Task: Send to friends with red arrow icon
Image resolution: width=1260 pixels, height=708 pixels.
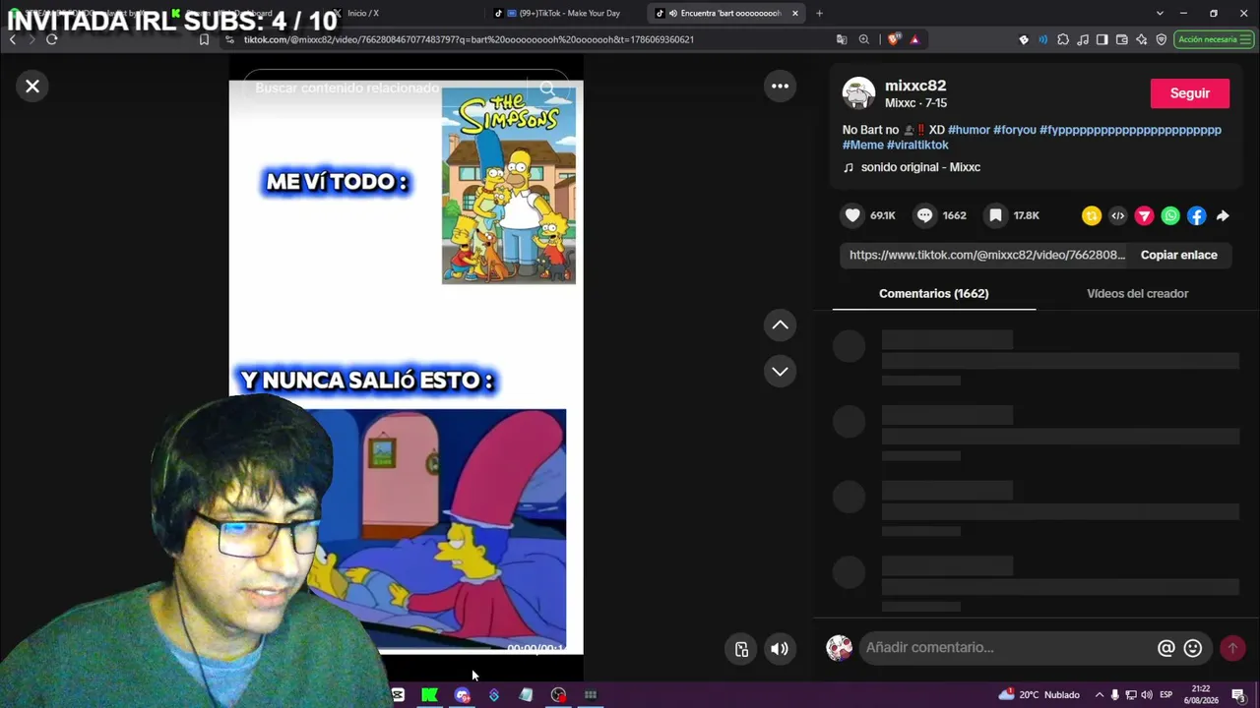Action: tap(1144, 215)
